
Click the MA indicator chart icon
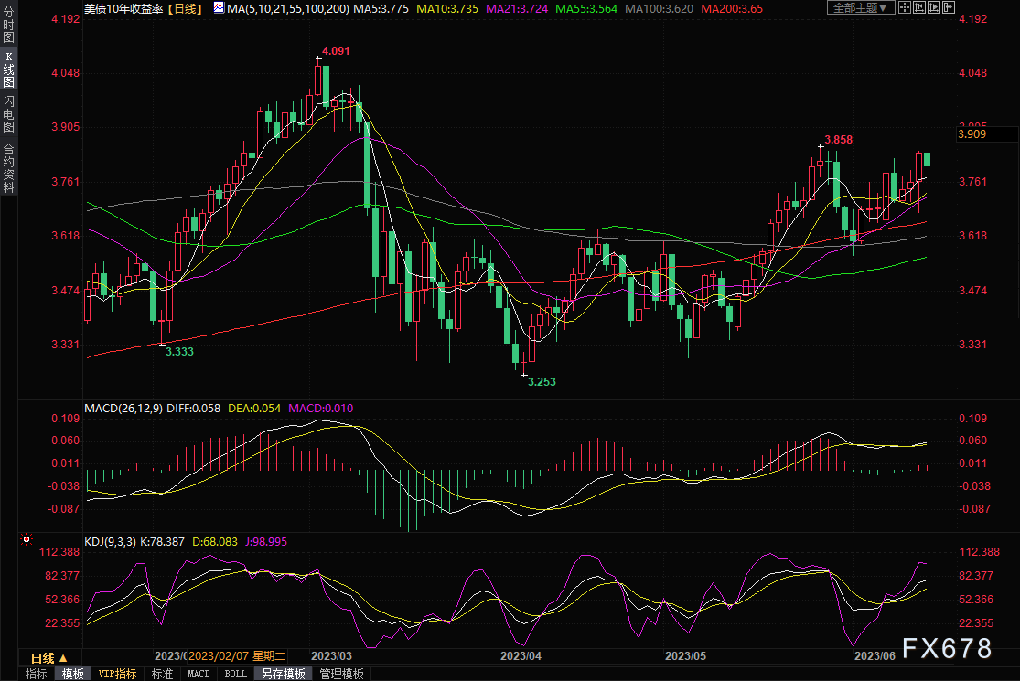coord(218,7)
